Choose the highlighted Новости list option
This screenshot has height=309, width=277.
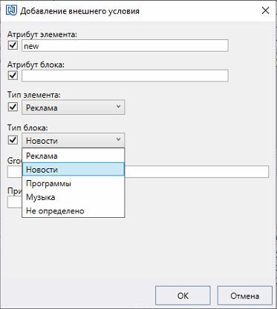(74, 170)
